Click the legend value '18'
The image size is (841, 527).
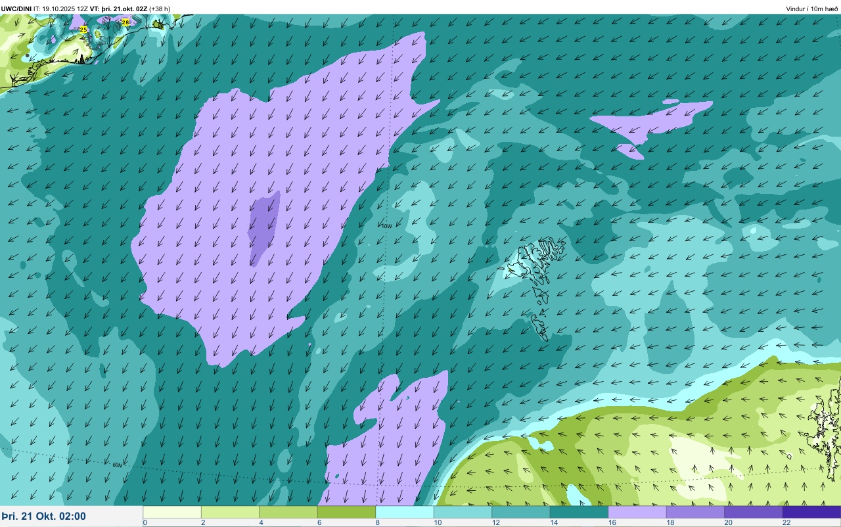[x=670, y=522]
